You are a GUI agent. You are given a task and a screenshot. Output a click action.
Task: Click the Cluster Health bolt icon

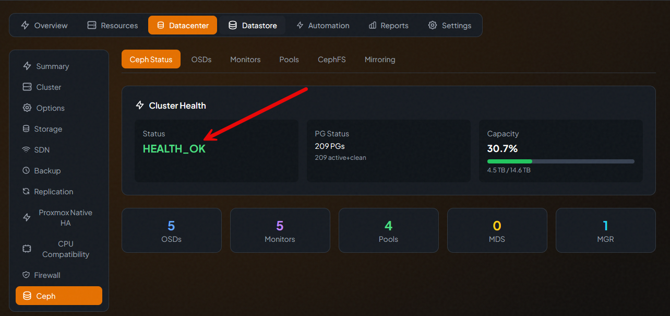pos(140,106)
